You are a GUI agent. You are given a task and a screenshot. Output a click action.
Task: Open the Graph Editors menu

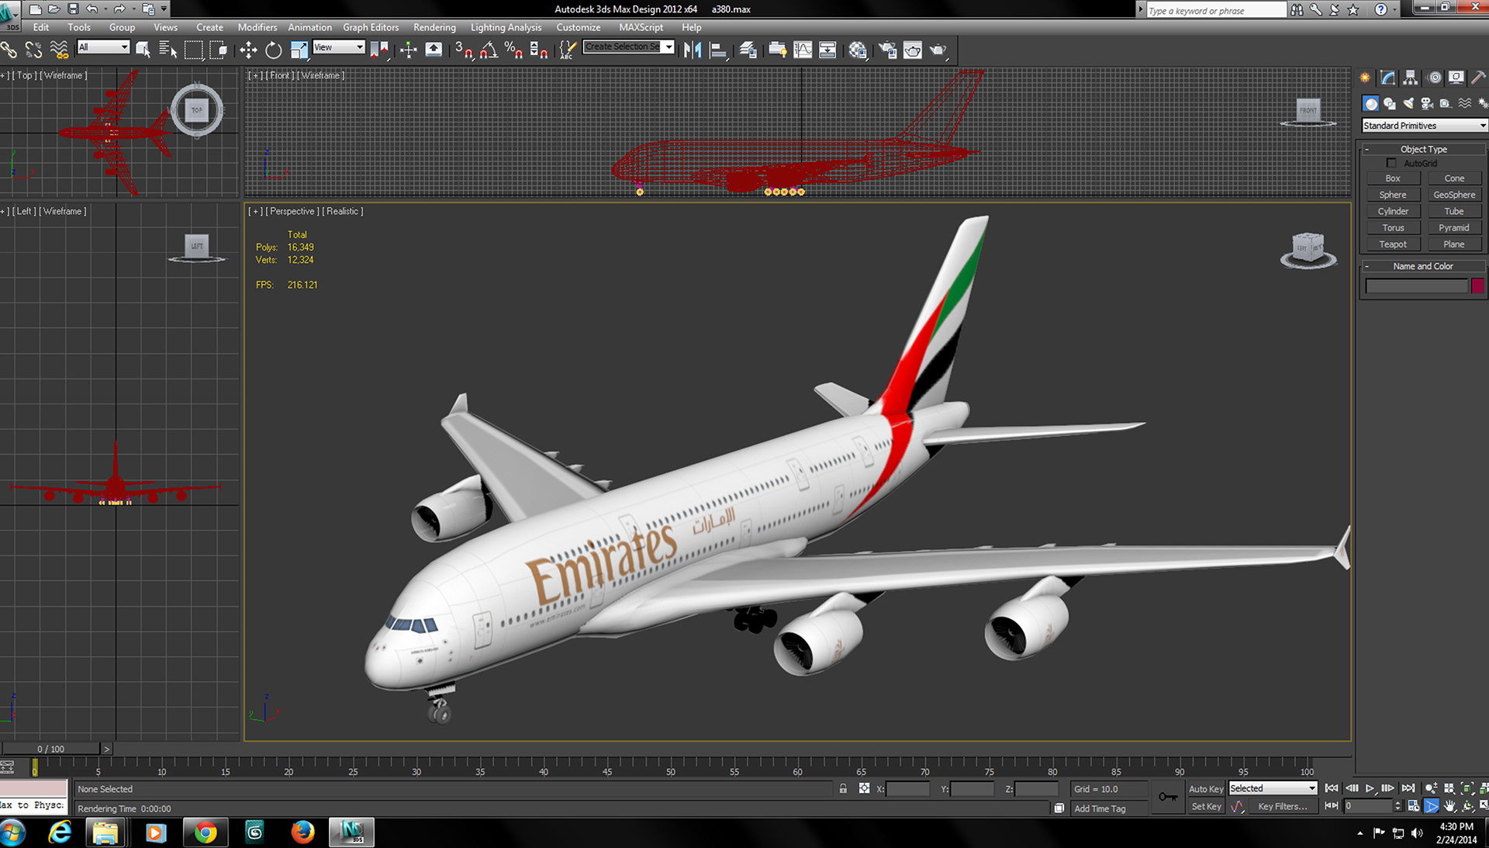pyautogui.click(x=371, y=27)
